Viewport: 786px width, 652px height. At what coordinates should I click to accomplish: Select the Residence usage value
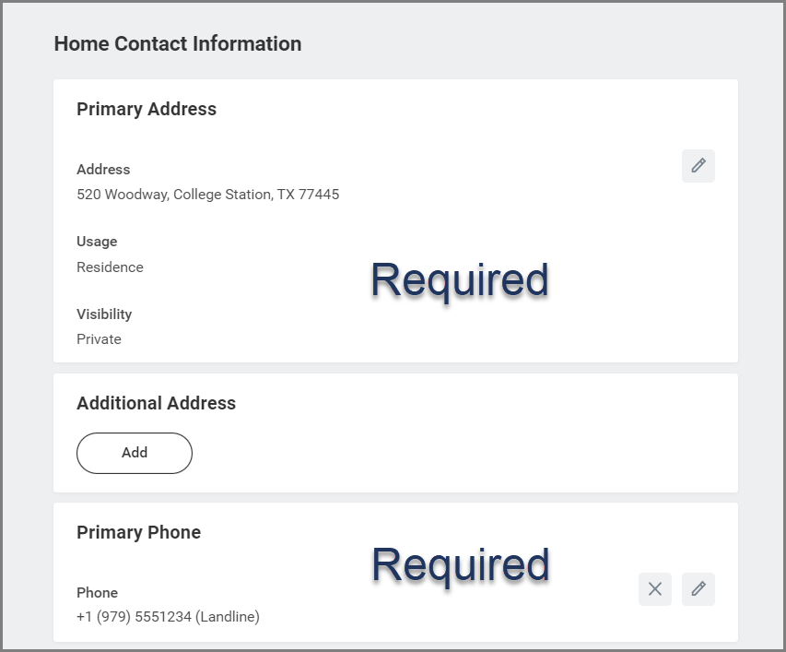[110, 267]
